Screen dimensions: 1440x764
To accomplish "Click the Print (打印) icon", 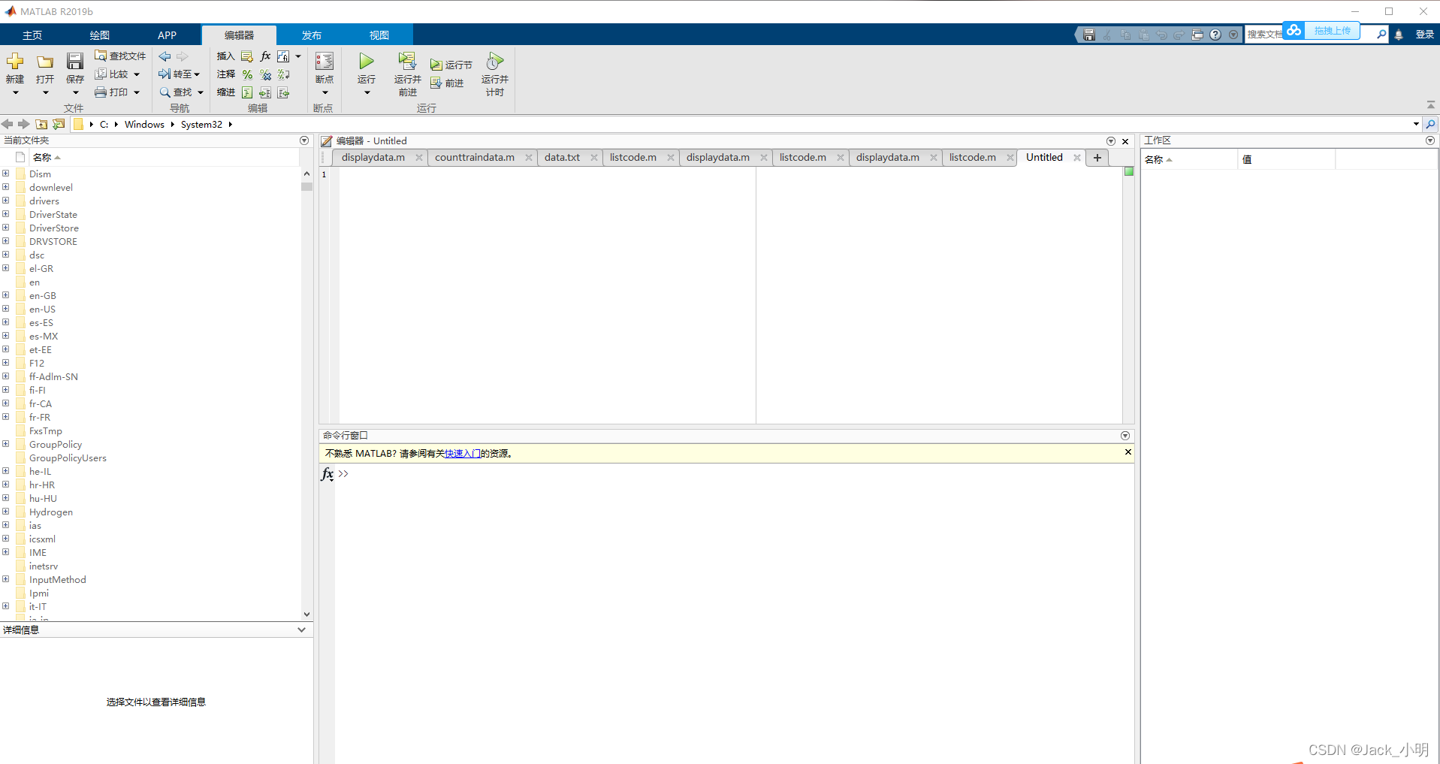I will (x=101, y=92).
